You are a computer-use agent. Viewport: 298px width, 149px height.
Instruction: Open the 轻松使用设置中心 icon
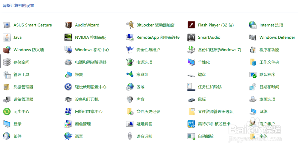(68, 87)
